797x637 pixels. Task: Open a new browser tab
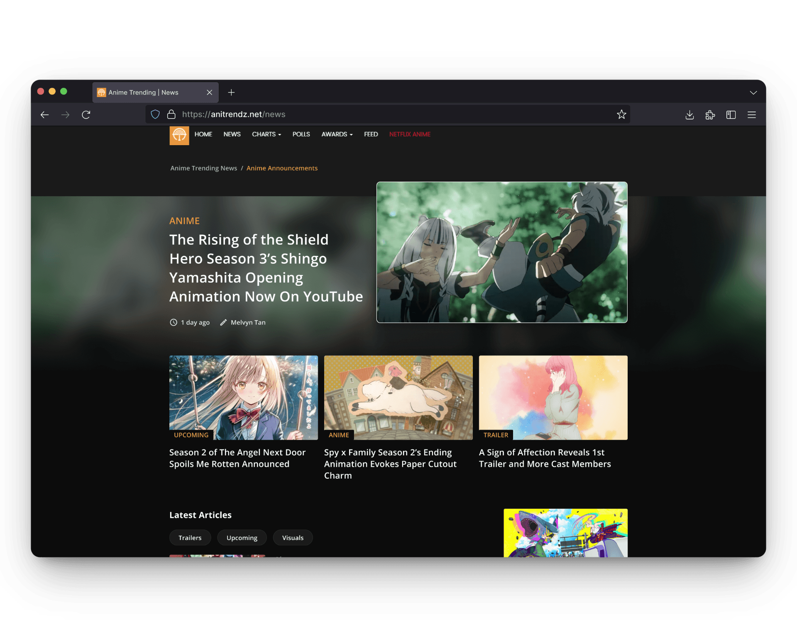point(231,92)
